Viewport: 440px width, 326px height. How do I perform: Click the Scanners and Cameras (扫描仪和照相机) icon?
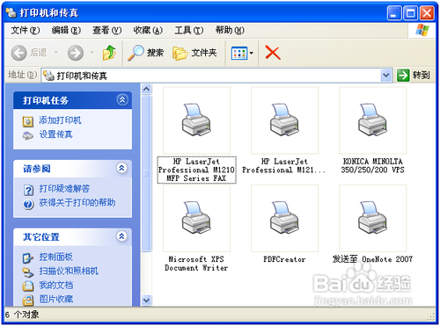click(x=28, y=272)
